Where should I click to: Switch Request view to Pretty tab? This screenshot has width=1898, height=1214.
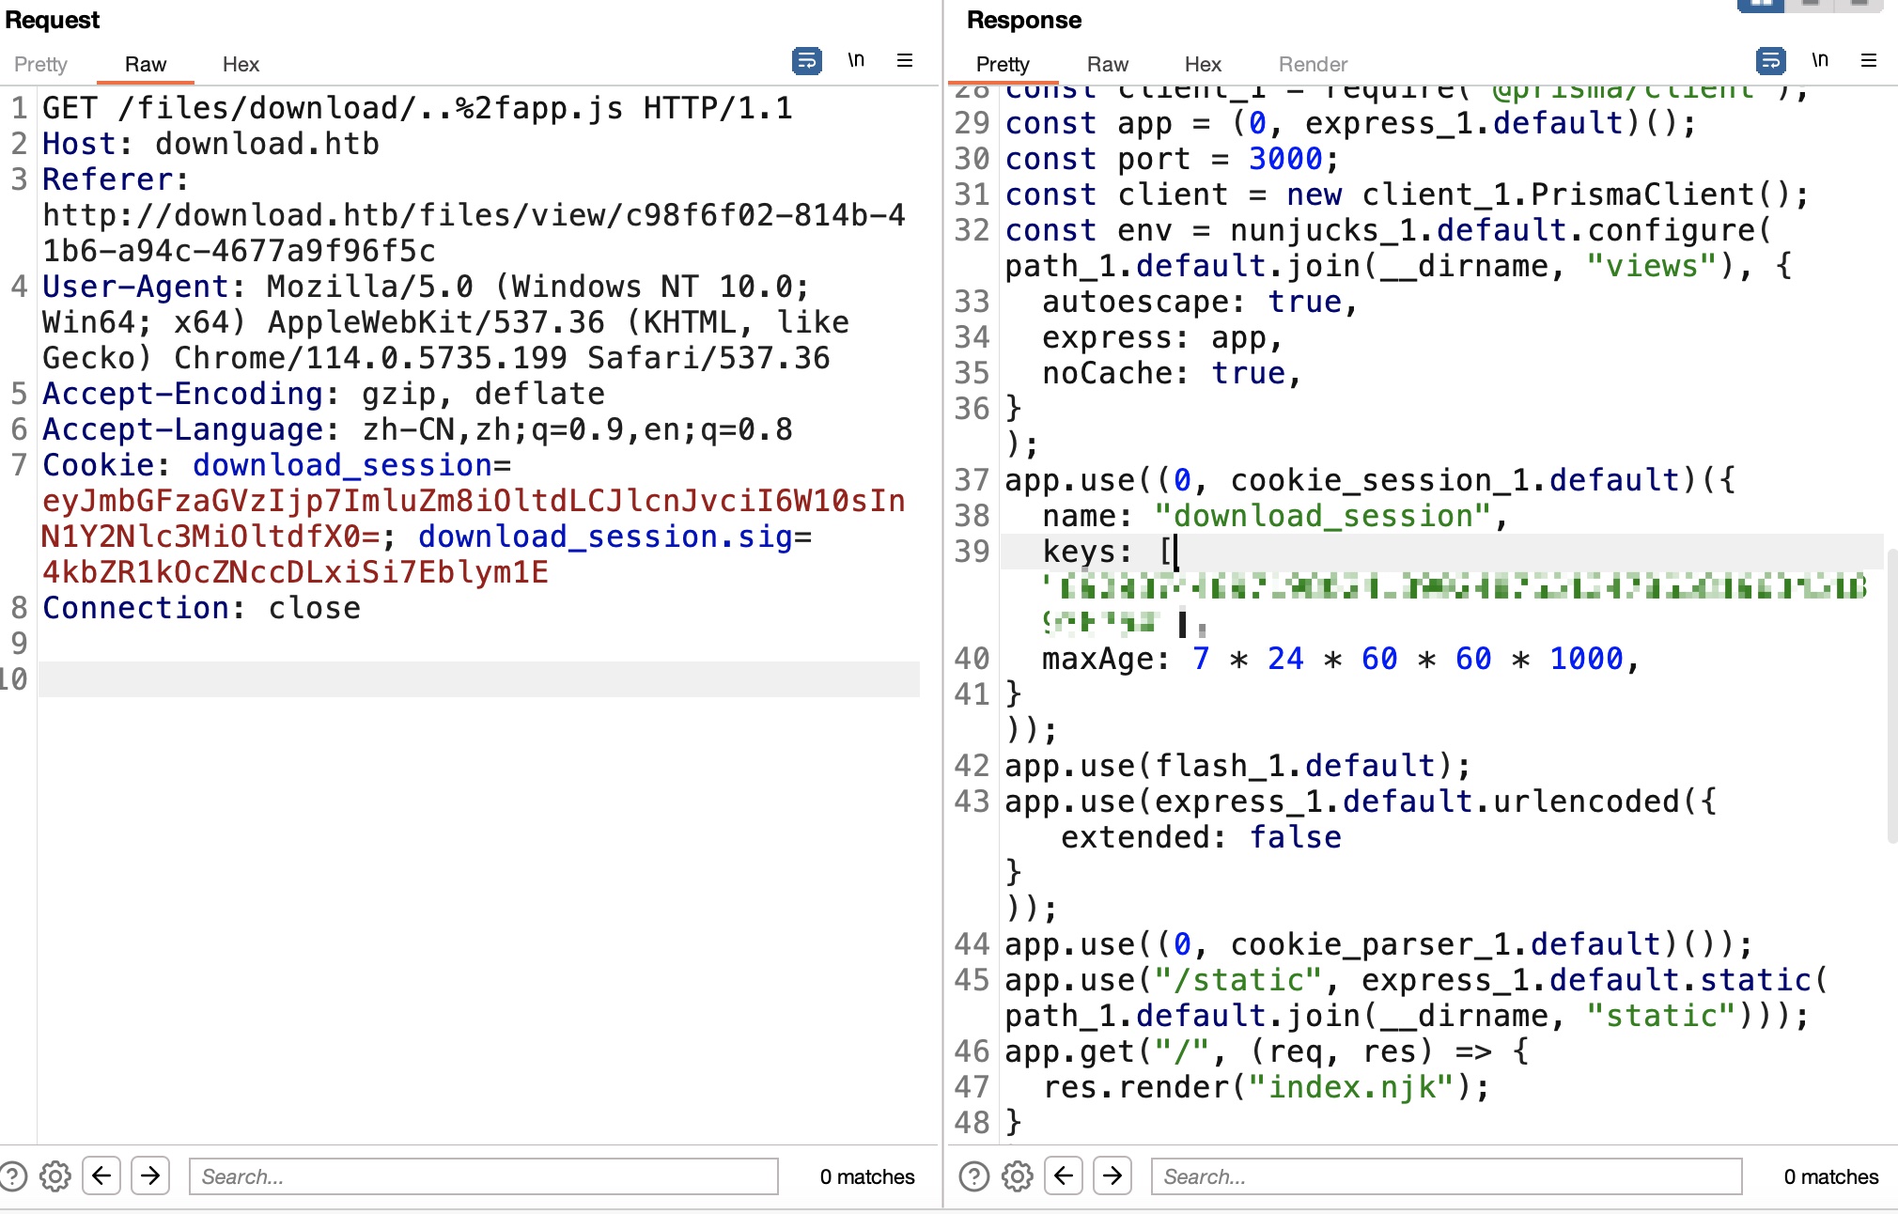pos(40,64)
